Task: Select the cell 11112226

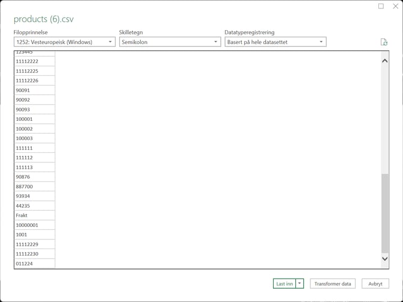Action: (x=35, y=81)
